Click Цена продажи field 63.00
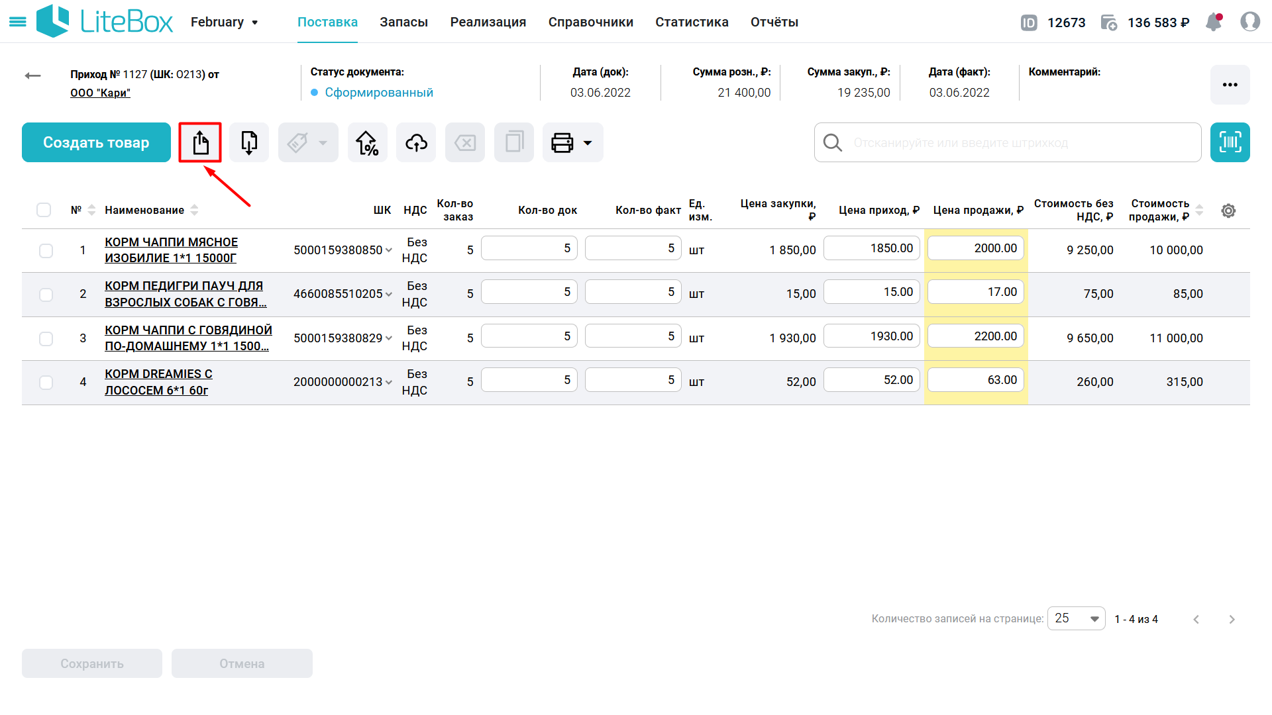 (x=976, y=380)
